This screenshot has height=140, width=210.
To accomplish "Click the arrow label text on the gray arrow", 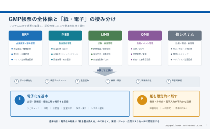I will click(105, 70).
